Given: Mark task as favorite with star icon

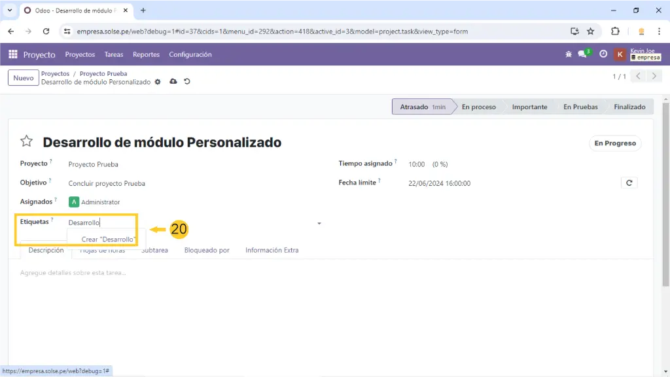Looking at the screenshot, I should (26, 141).
